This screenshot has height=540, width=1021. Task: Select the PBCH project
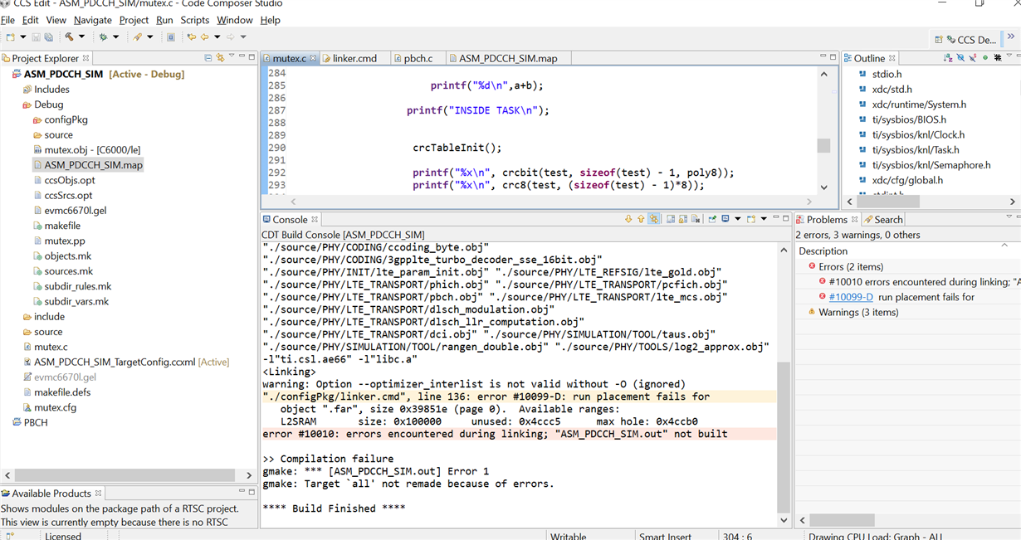pos(30,422)
